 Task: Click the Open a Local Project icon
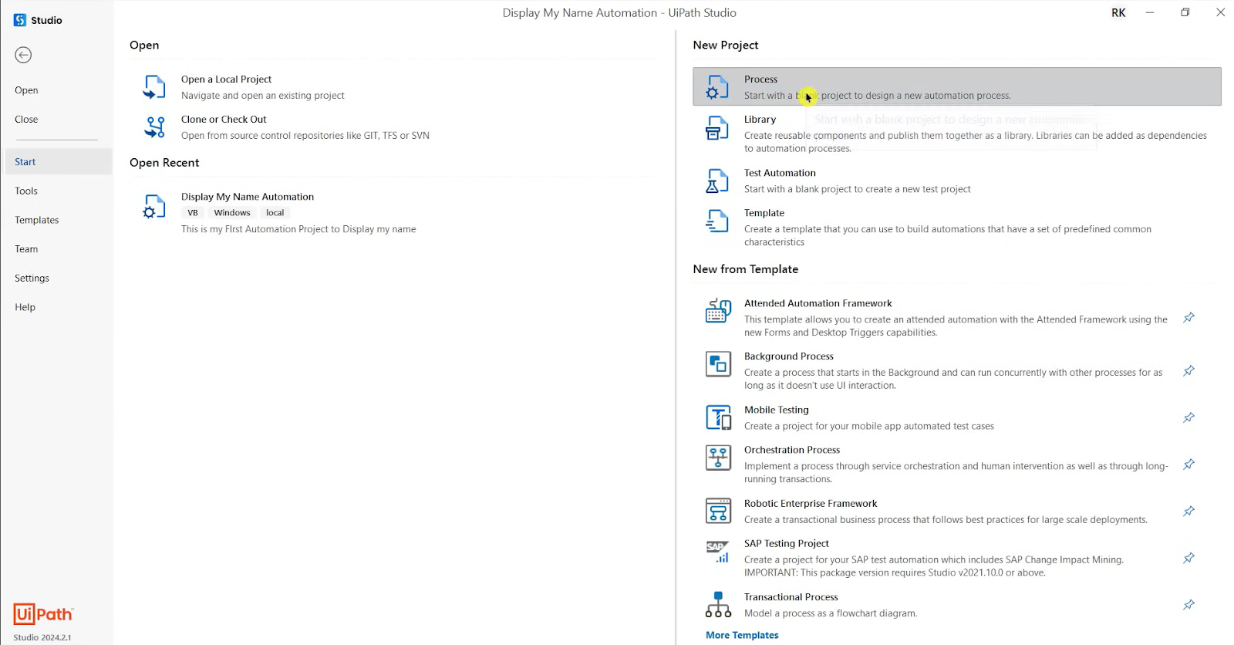(154, 86)
